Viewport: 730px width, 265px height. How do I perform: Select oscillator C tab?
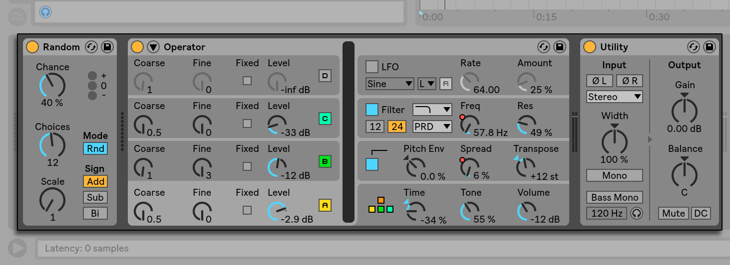(x=325, y=119)
